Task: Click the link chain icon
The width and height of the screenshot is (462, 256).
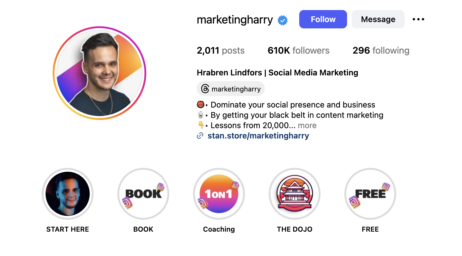Action: [200, 136]
